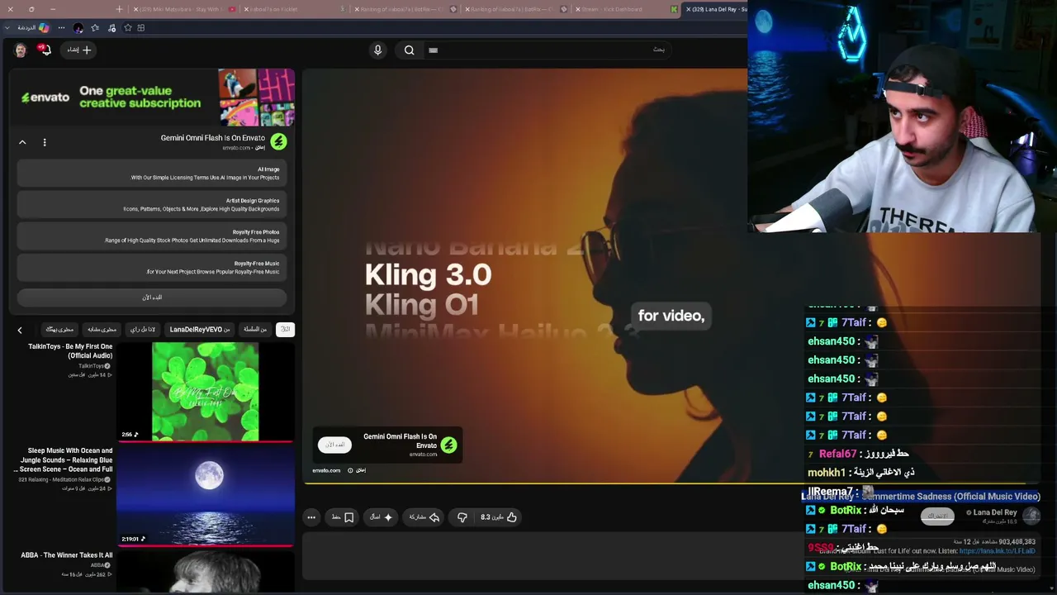Open the TalkinToys channel name
The image size is (1057, 595).
(93, 366)
